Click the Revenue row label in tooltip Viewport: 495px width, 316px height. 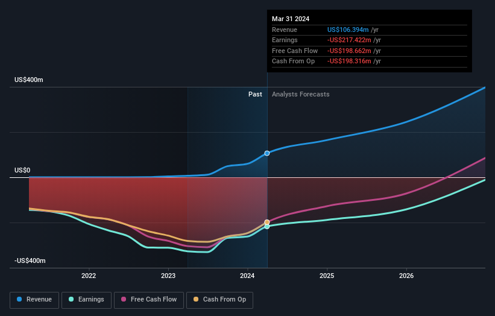[x=285, y=30]
